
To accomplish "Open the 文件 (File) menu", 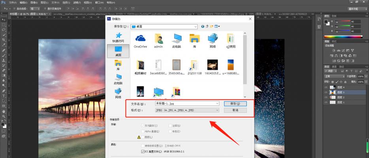I will (x=13, y=3).
